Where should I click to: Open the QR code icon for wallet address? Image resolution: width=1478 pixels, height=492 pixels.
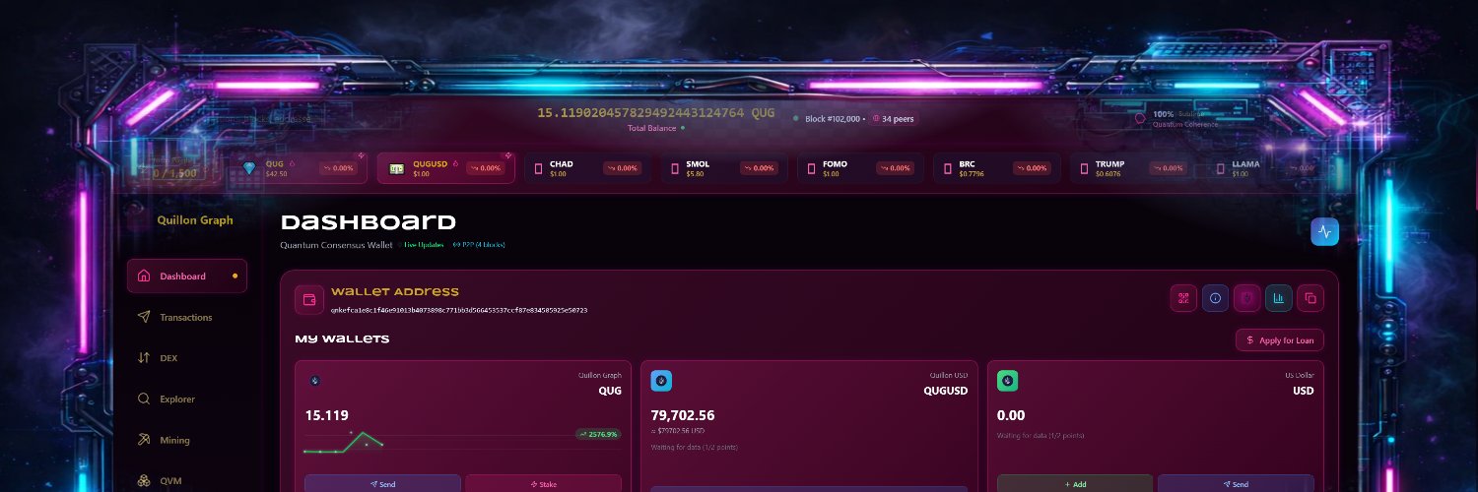coord(1183,298)
